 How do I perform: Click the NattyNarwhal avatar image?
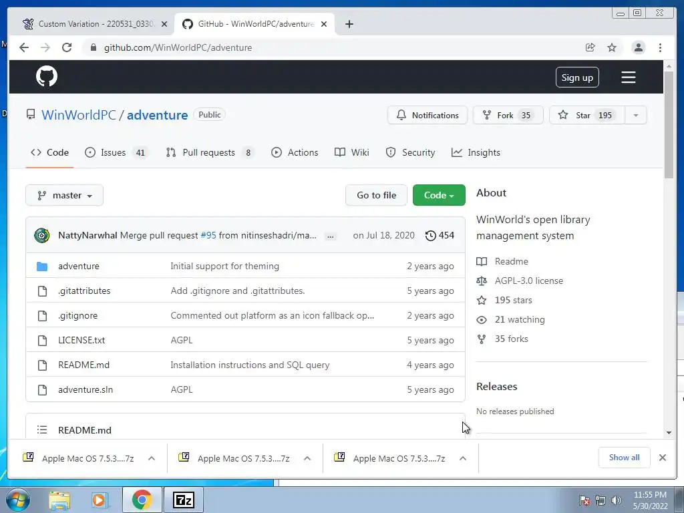[x=42, y=235]
